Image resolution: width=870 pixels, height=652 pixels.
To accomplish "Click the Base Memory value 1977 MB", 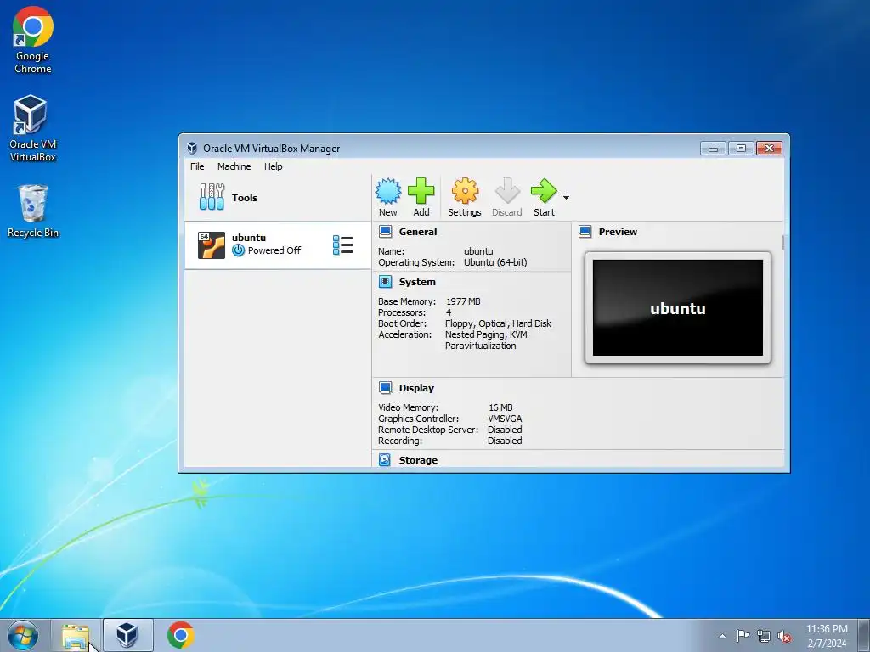I will (x=463, y=301).
